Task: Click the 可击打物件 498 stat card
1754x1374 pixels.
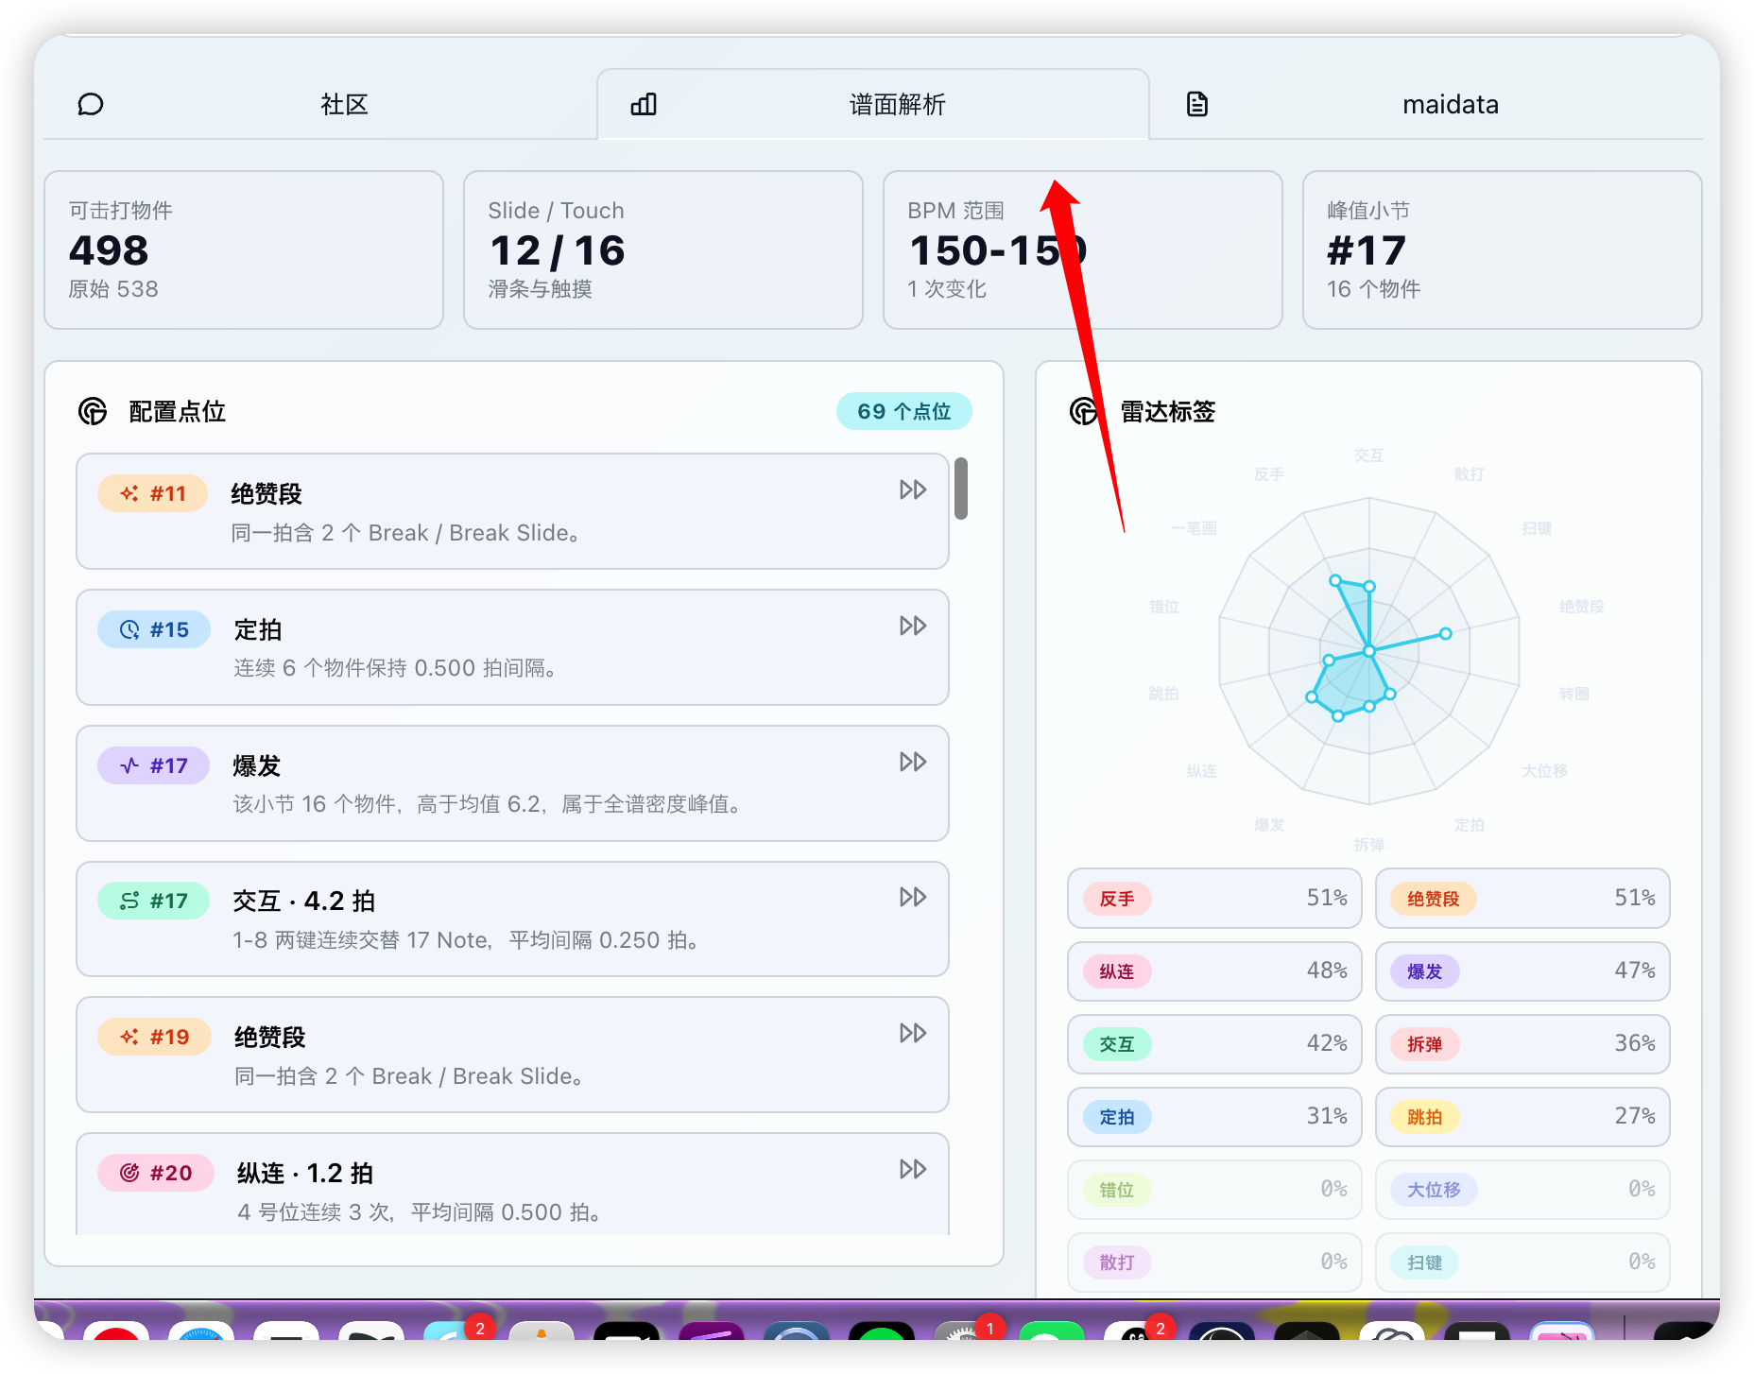Action: point(244,249)
